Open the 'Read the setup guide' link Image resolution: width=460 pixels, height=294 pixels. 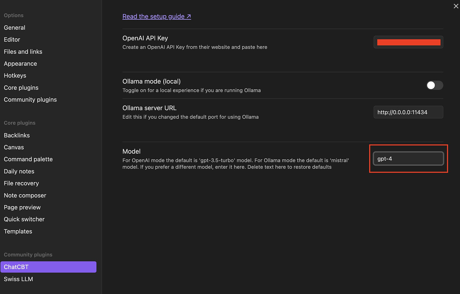pyautogui.click(x=156, y=16)
